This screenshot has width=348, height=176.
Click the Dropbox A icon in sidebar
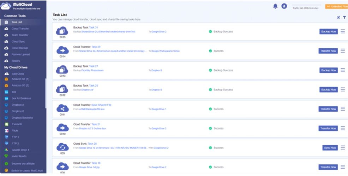[6, 105]
